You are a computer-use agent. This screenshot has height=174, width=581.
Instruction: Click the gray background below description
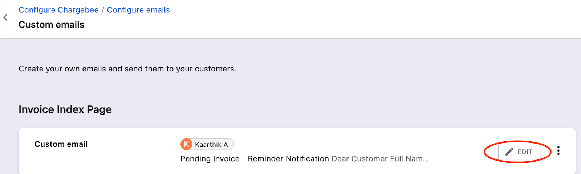click(290, 89)
